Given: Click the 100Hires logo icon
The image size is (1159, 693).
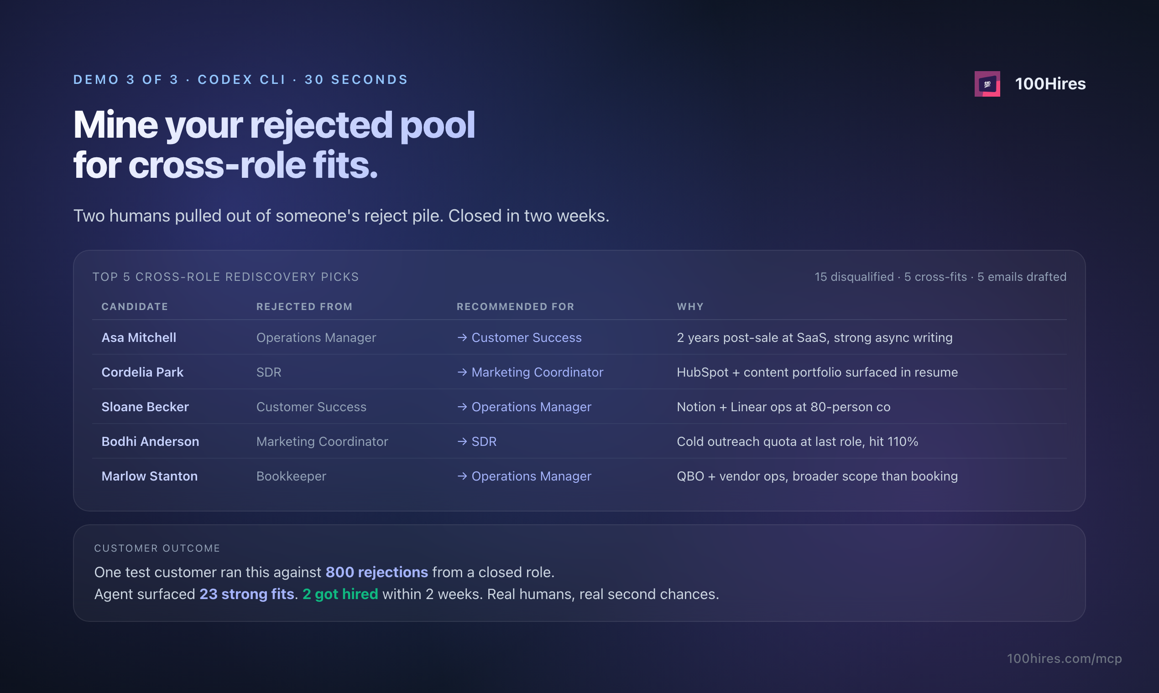Looking at the screenshot, I should (x=987, y=84).
